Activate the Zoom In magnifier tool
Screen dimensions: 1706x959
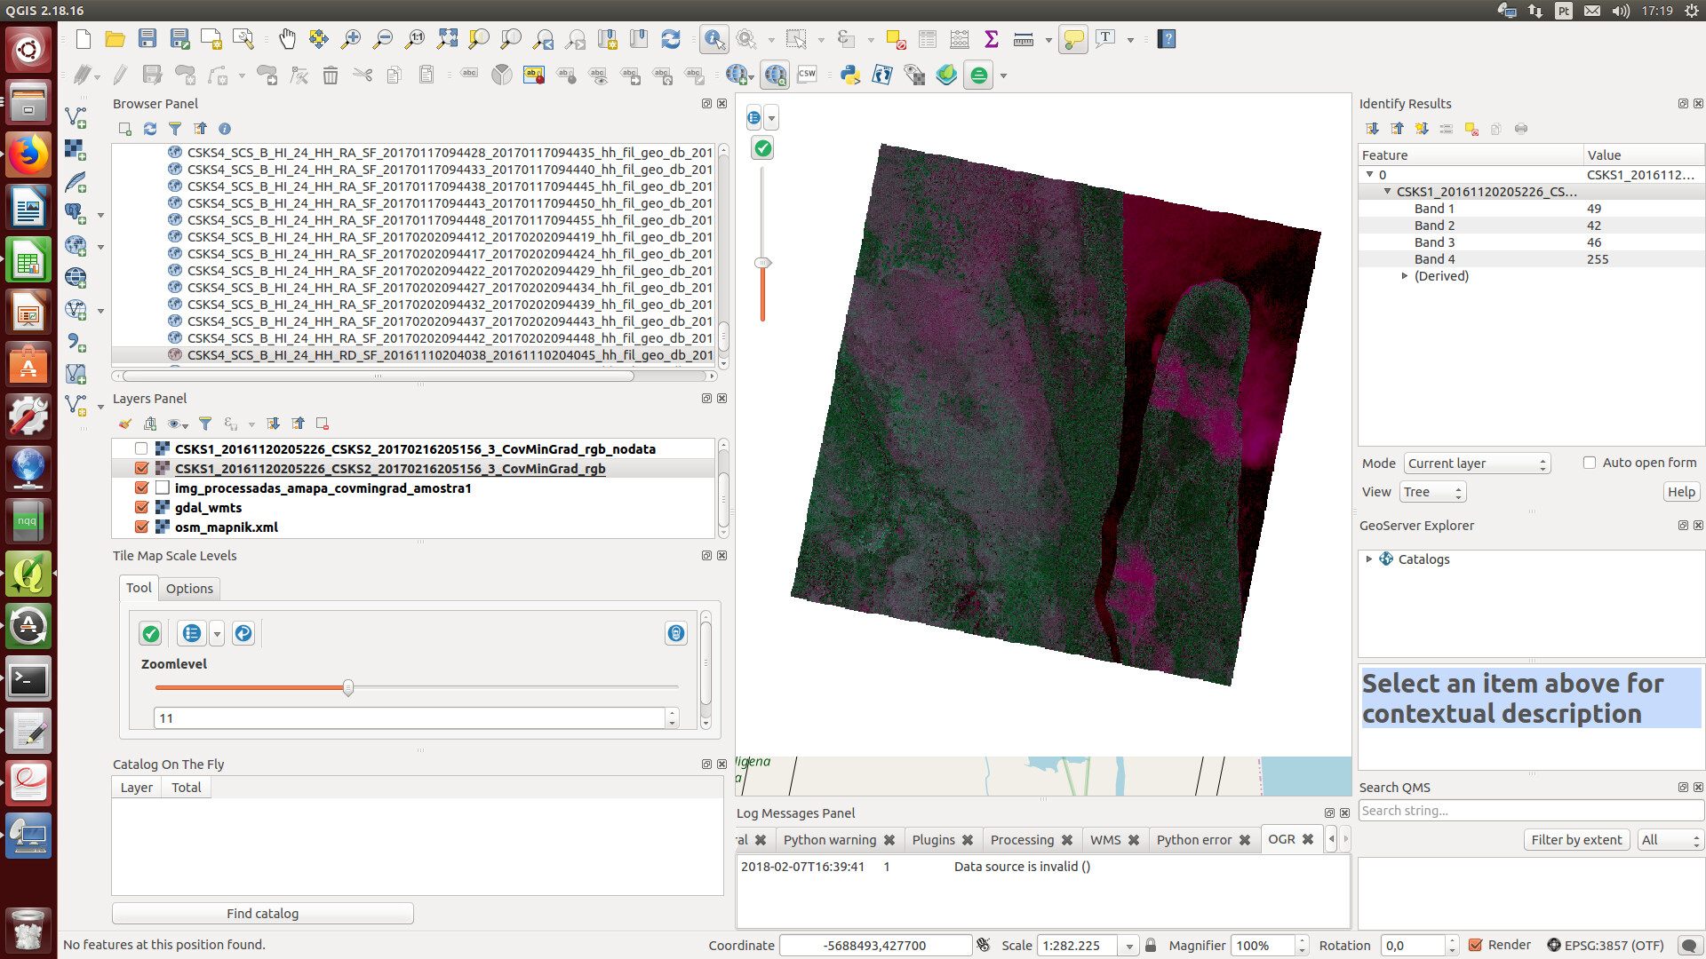[x=351, y=39]
